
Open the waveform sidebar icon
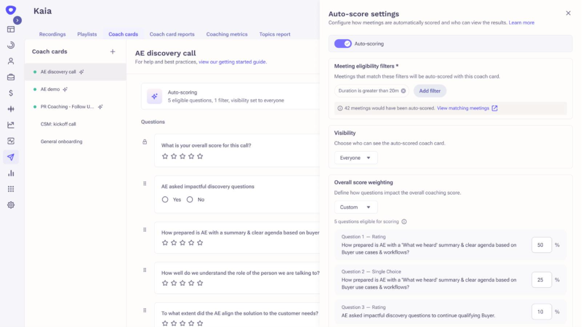(x=11, y=109)
